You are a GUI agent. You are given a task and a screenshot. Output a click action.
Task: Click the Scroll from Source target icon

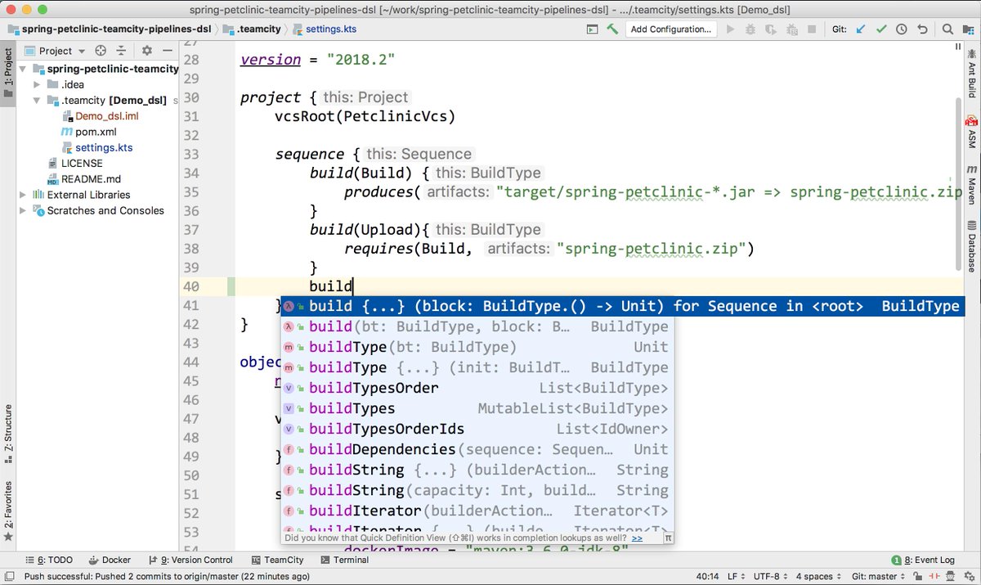click(101, 51)
